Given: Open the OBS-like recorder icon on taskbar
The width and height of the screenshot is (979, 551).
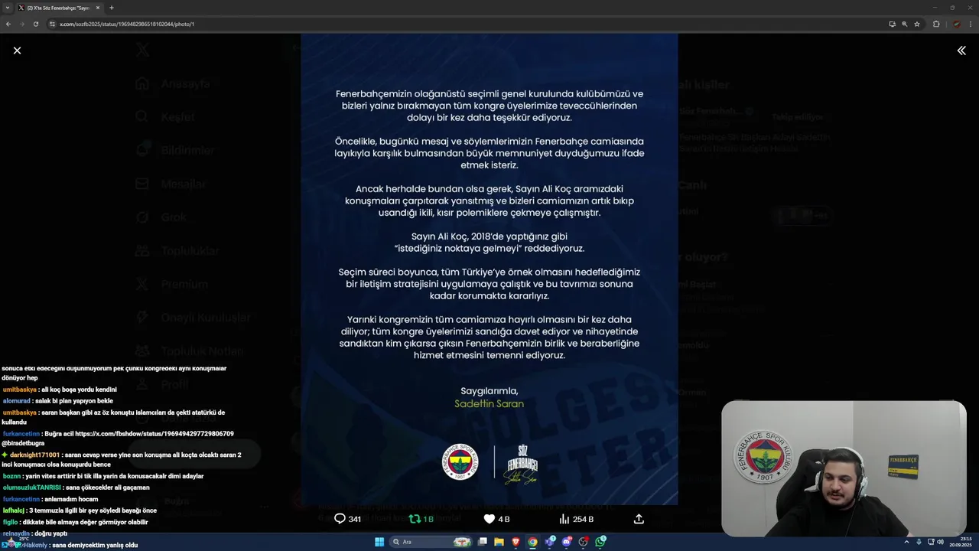Looking at the screenshot, I should click(x=584, y=542).
